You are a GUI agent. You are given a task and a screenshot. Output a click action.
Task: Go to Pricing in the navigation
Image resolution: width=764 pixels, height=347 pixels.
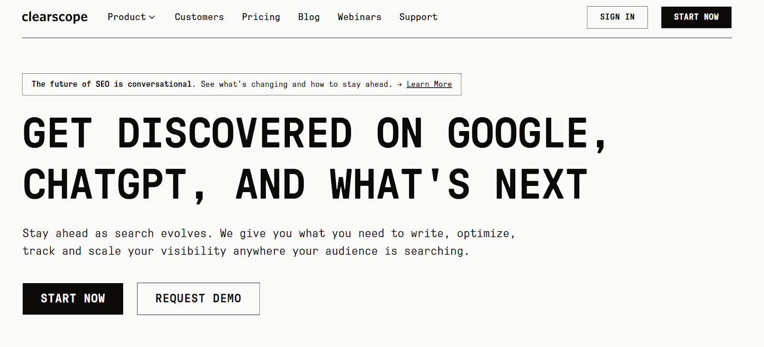click(261, 17)
